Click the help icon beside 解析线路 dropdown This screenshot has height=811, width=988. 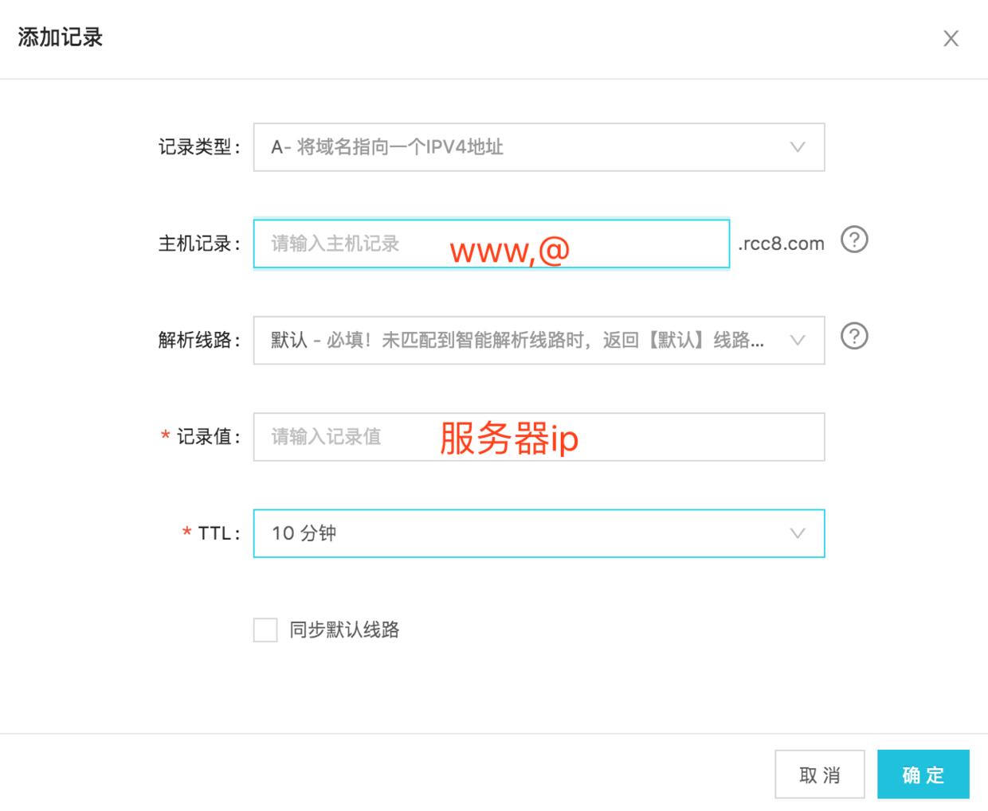point(855,336)
